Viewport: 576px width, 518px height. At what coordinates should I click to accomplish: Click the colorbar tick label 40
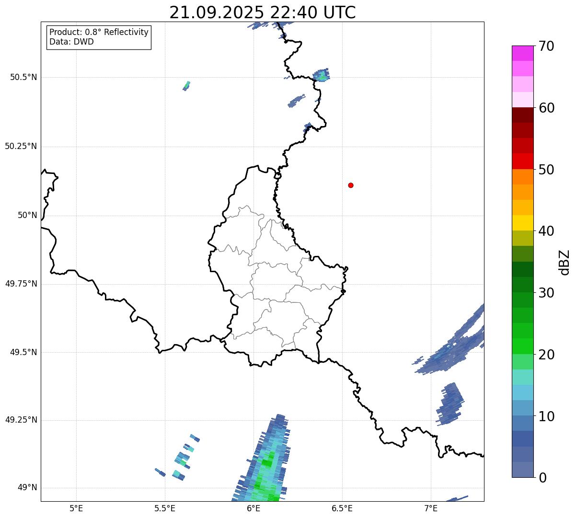coord(547,231)
